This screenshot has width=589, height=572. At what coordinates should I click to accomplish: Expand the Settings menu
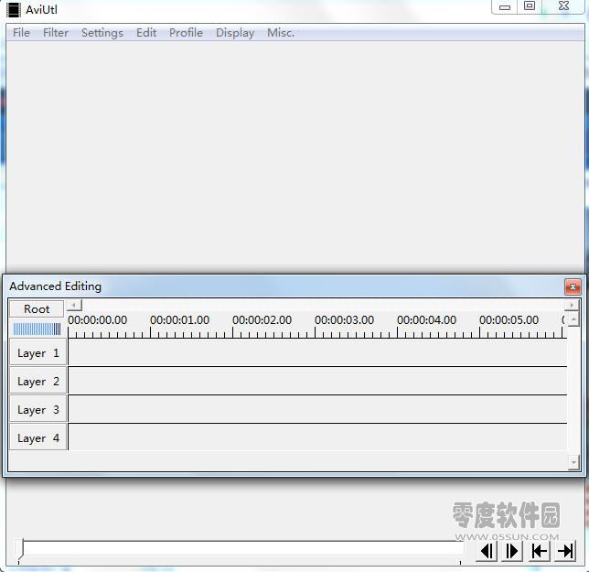point(102,33)
